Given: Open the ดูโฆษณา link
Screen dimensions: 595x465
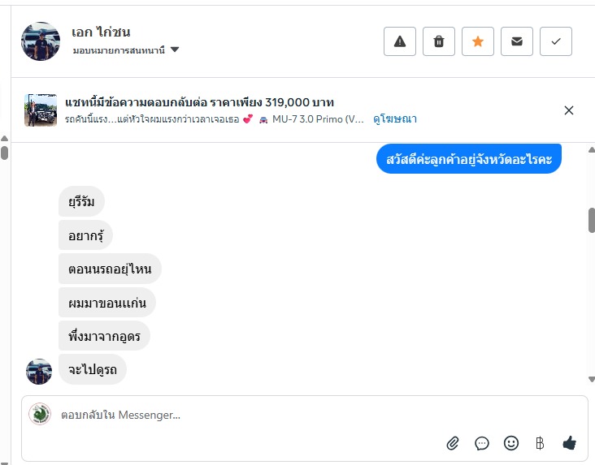Looking at the screenshot, I should (x=395, y=118).
